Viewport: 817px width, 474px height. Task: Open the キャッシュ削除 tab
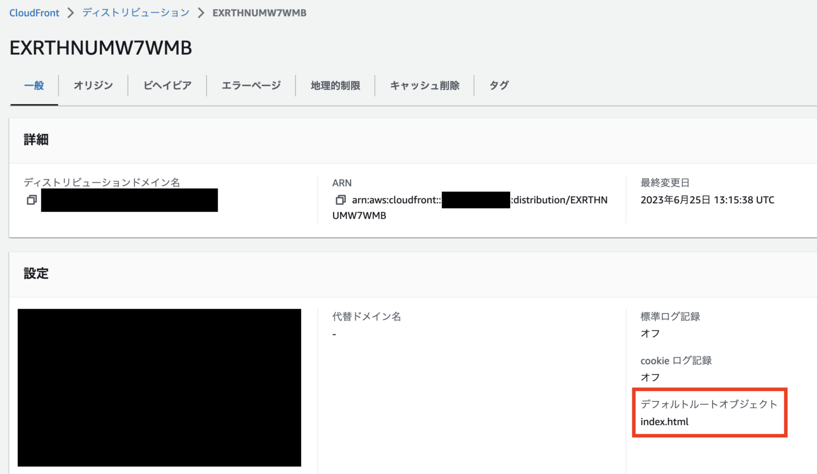point(424,85)
